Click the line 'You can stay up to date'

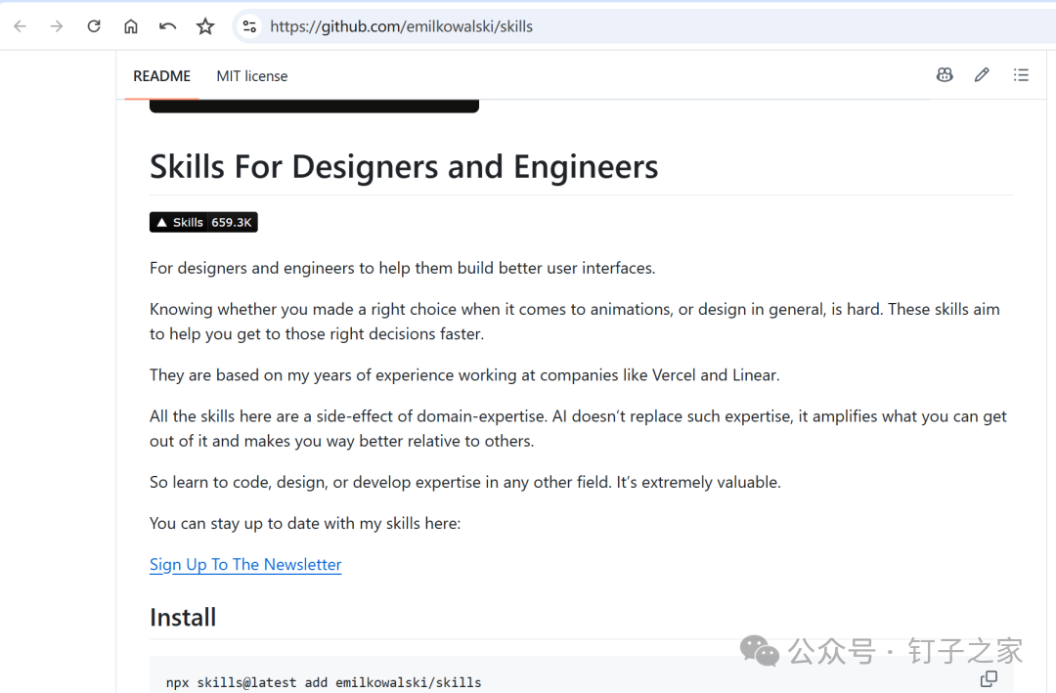[305, 523]
